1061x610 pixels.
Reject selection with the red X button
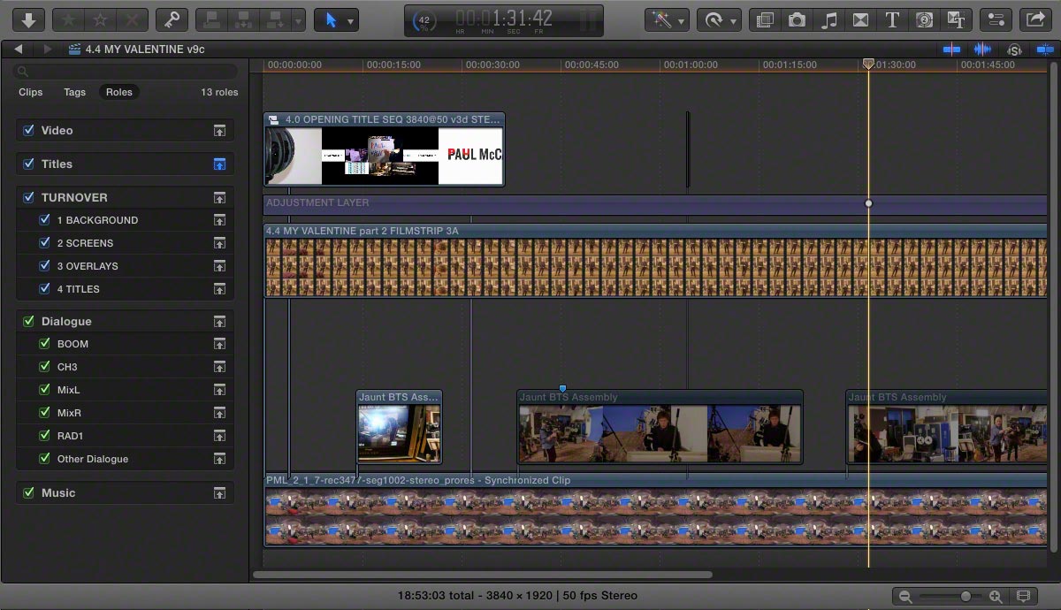pyautogui.click(x=133, y=19)
